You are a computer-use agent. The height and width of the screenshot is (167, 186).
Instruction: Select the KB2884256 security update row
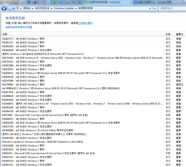93,111
